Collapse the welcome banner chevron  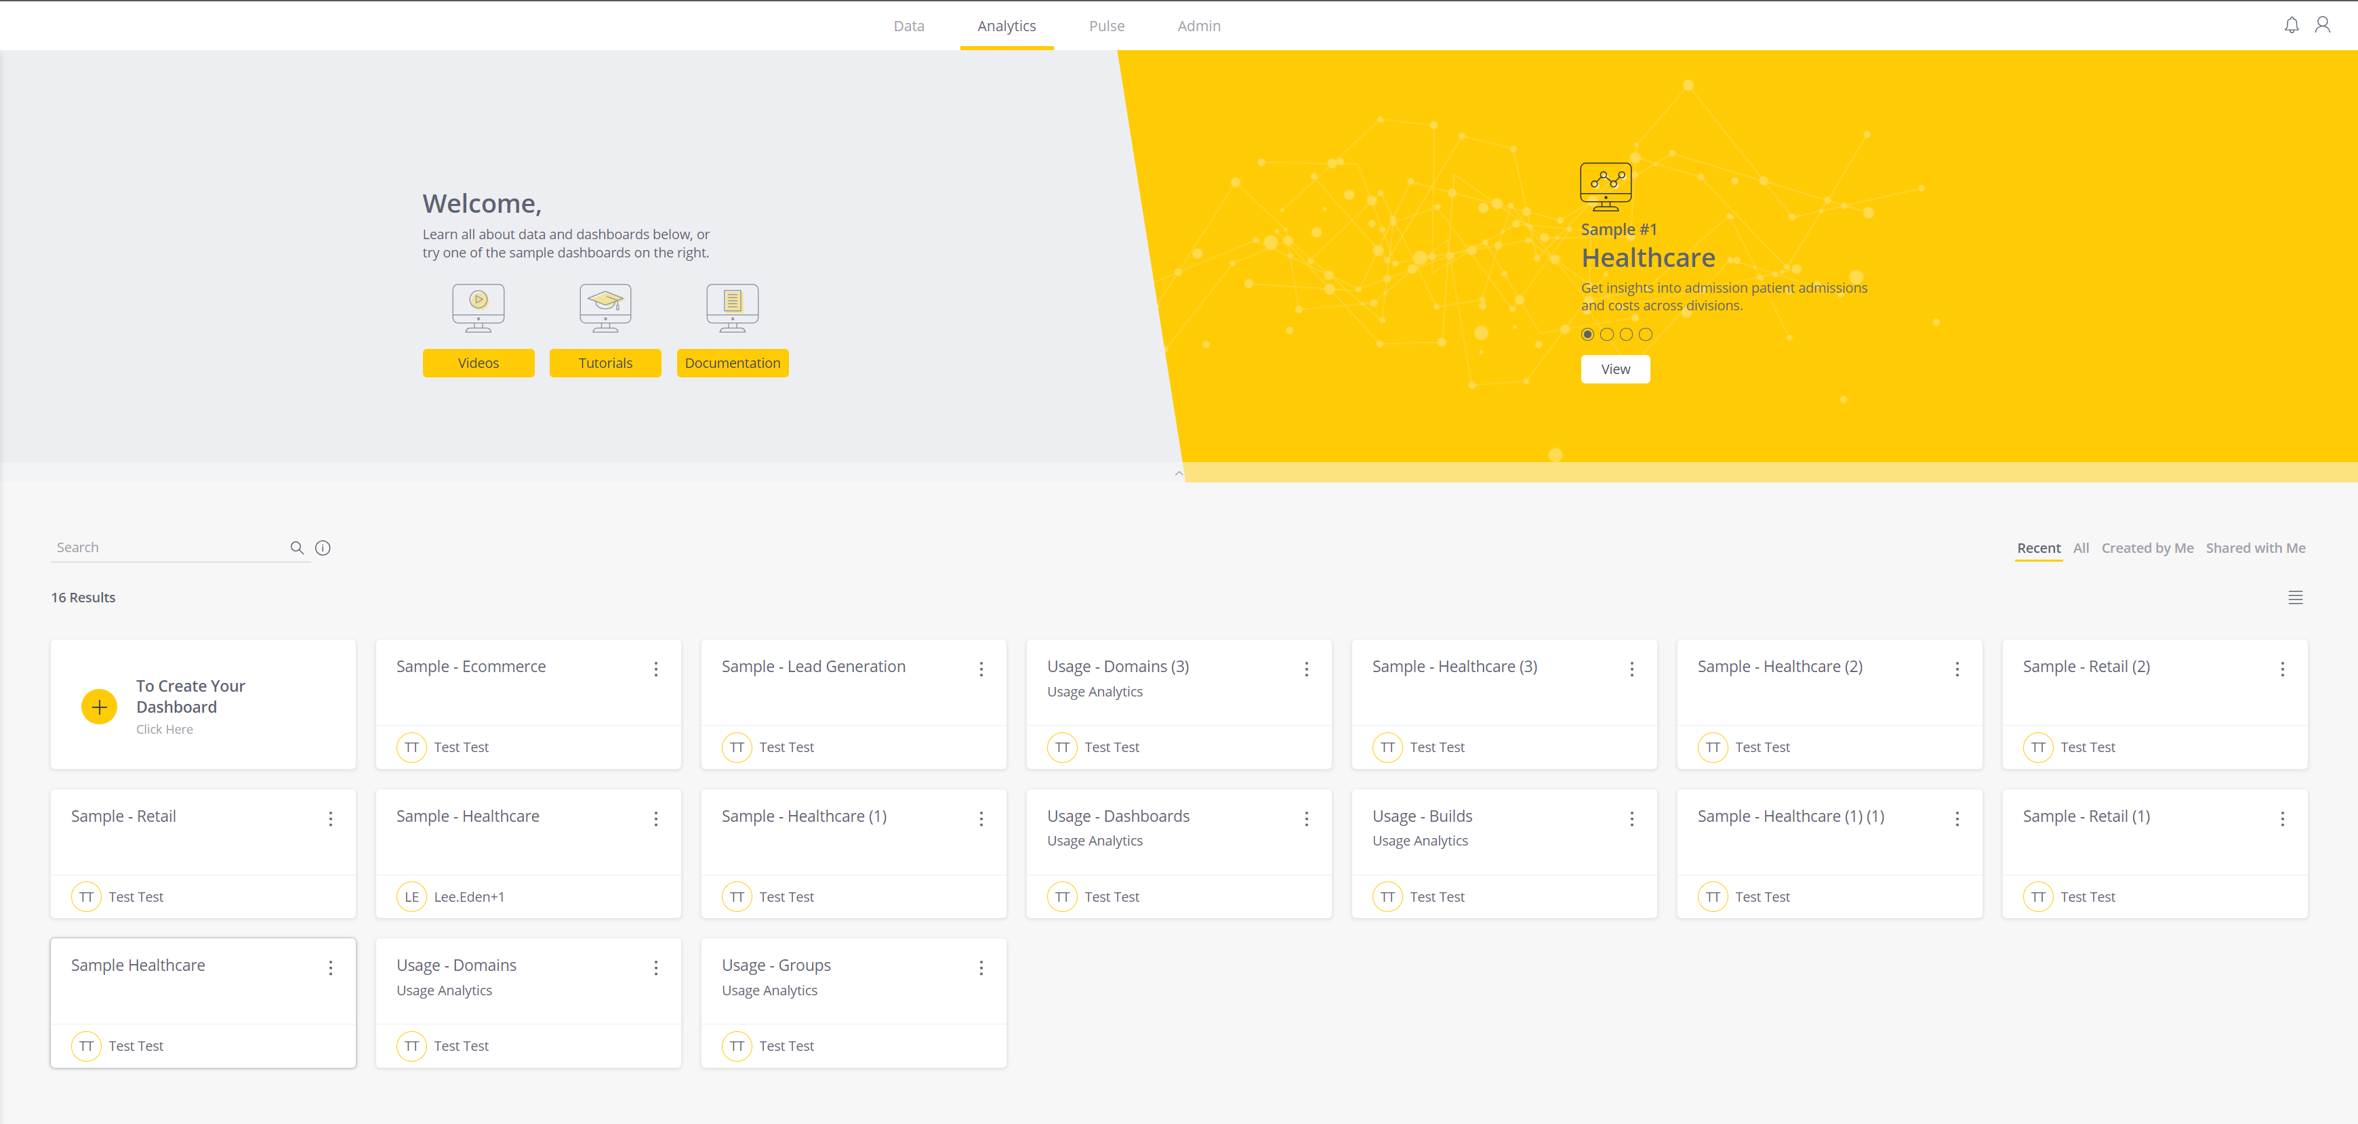click(1178, 473)
